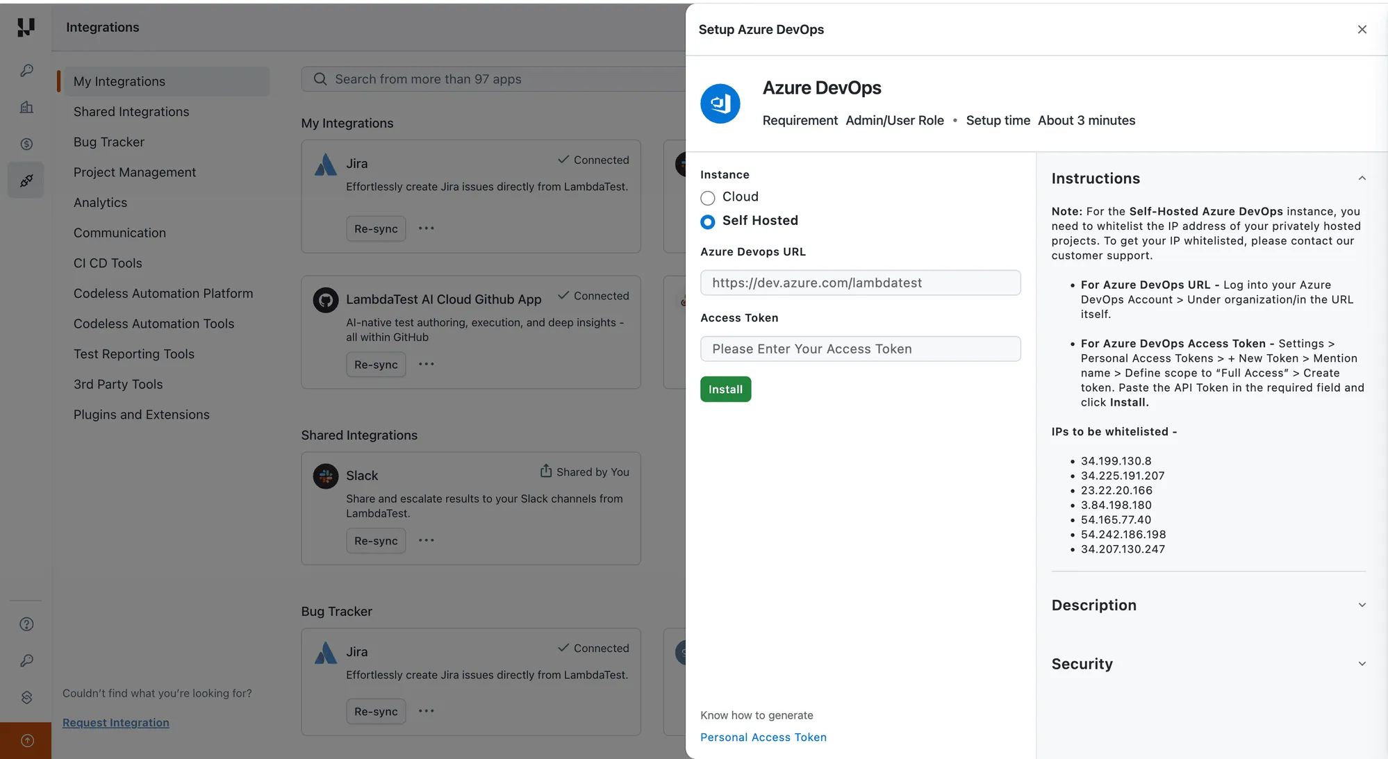Image resolution: width=1388 pixels, height=759 pixels.
Task: Click the LambdaTest logo in sidebar
Action: point(26,27)
